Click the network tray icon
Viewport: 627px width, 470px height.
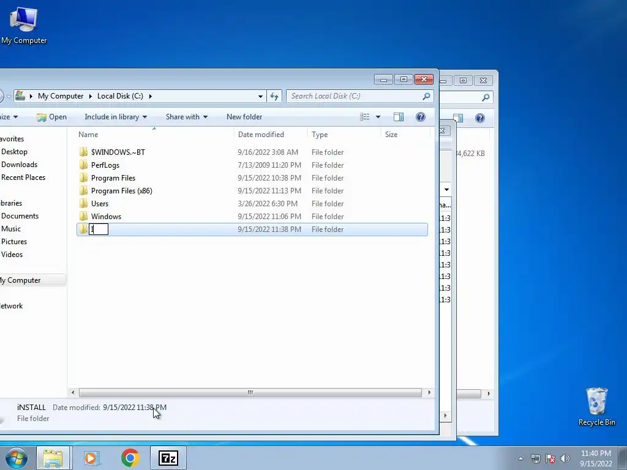point(535,458)
